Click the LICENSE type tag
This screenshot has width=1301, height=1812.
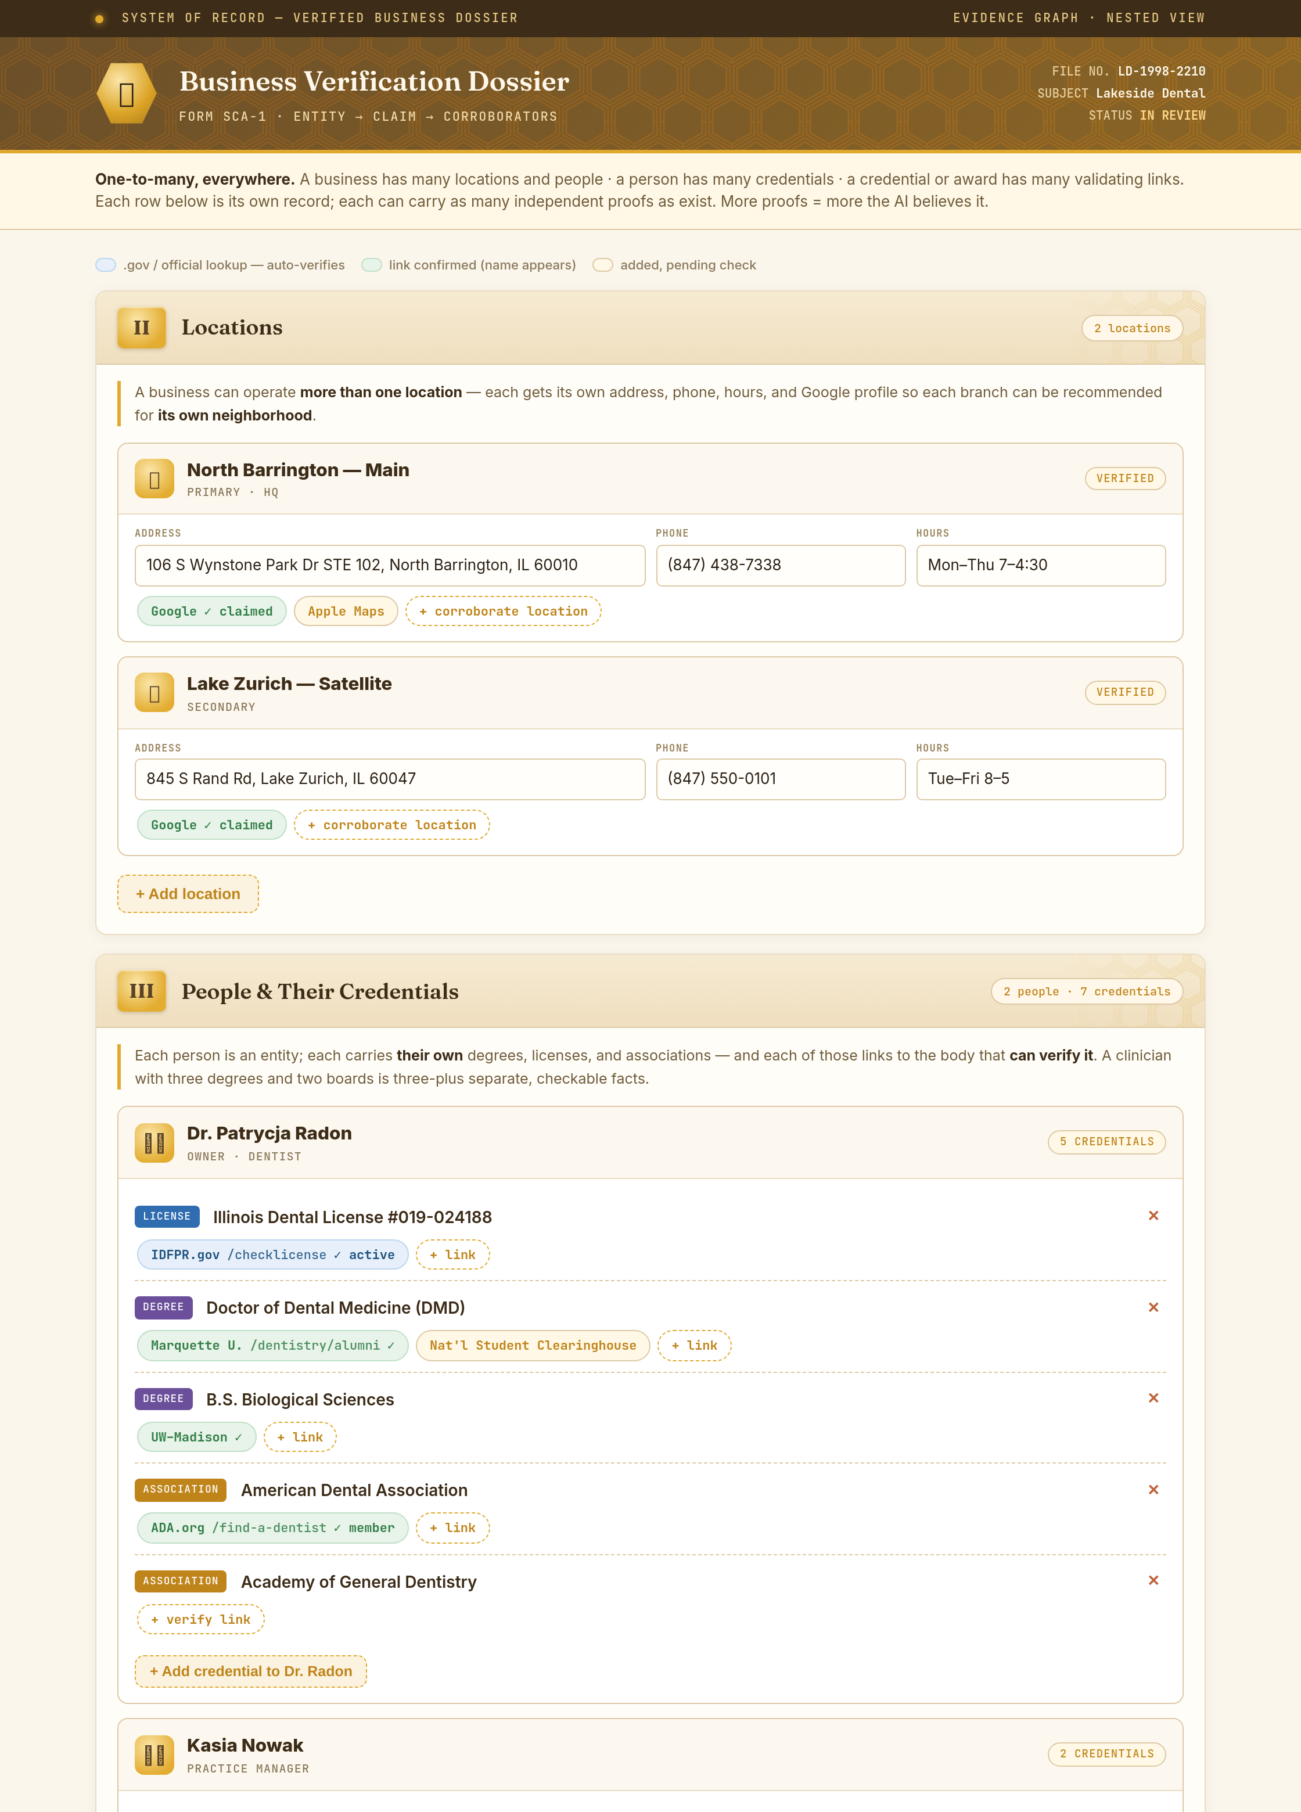(167, 1216)
